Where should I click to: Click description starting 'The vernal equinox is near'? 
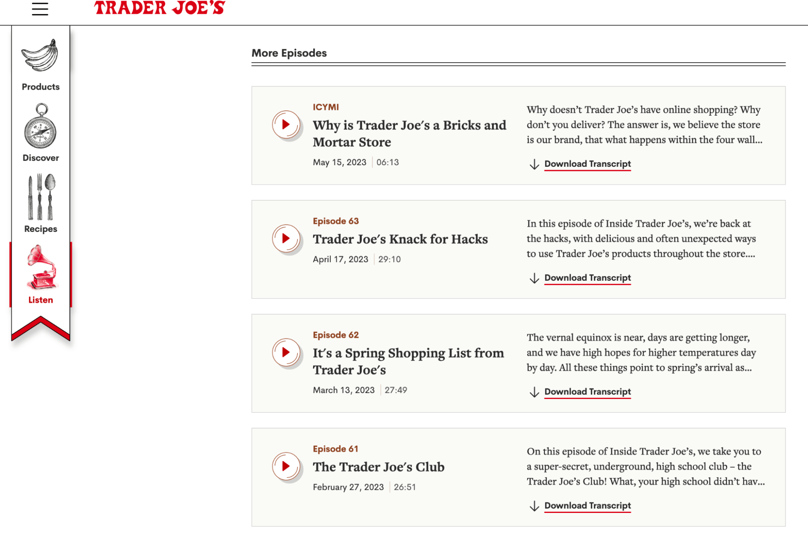click(641, 353)
